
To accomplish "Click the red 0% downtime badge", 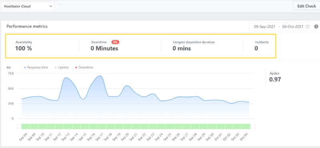I will 115,42.
